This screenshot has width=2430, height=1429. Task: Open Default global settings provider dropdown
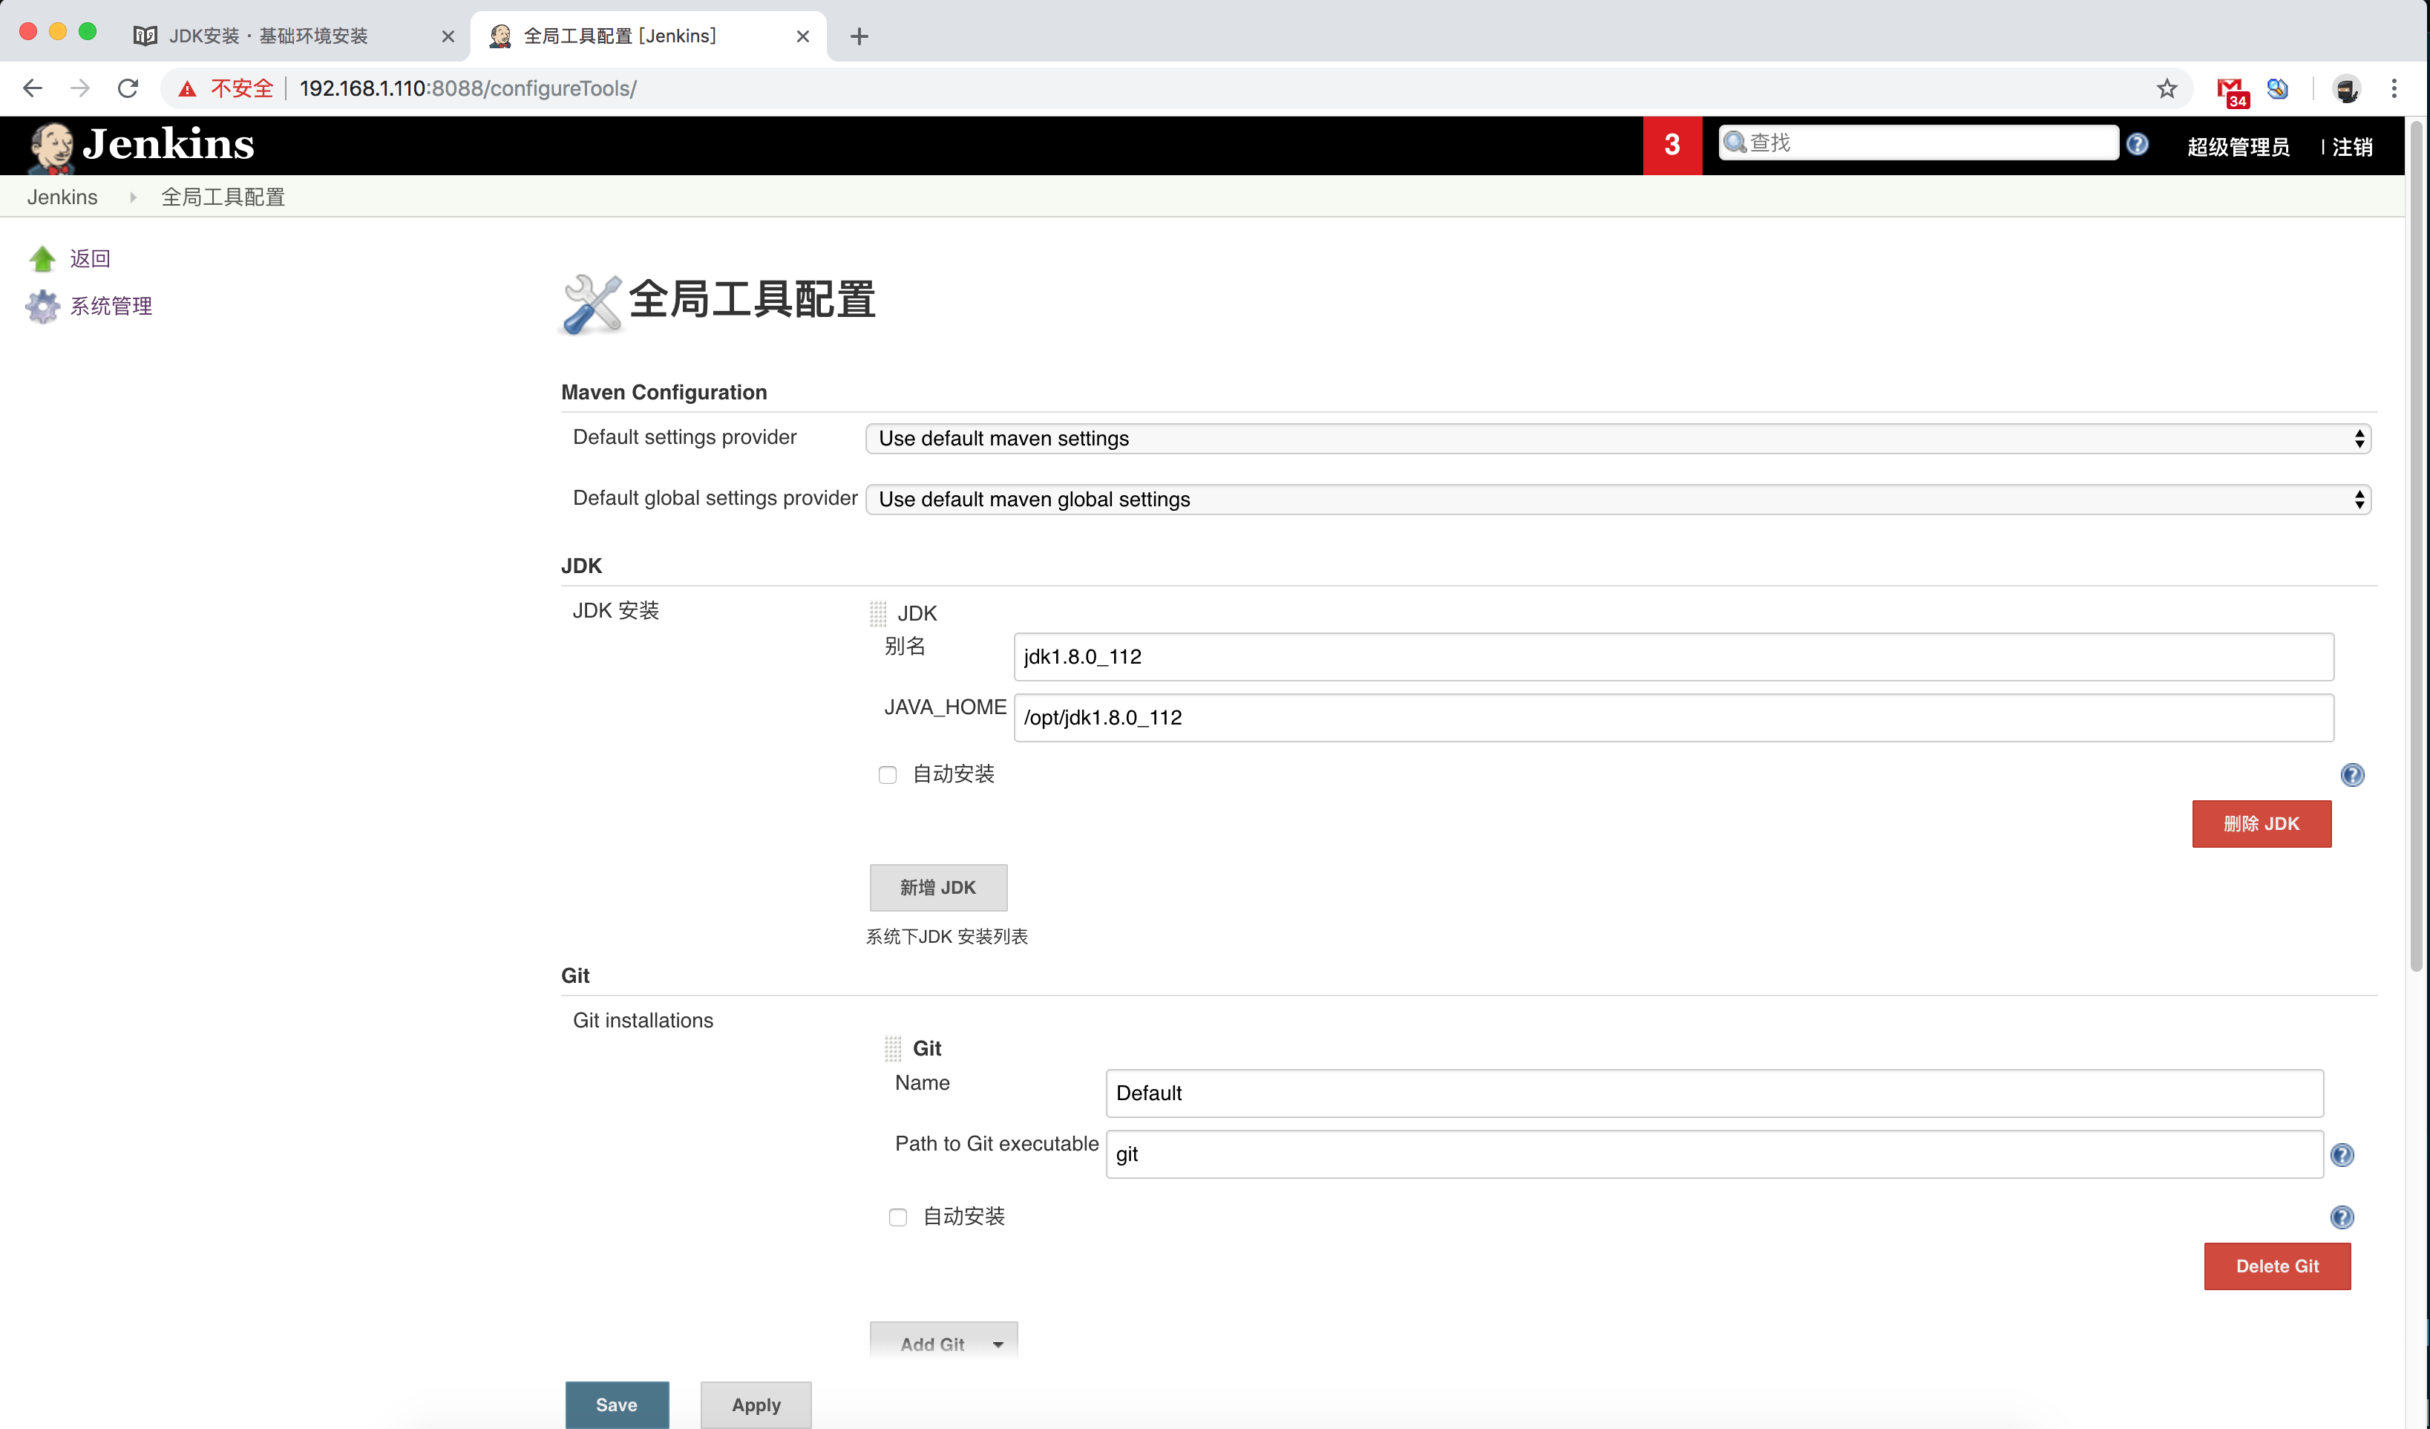click(1617, 500)
